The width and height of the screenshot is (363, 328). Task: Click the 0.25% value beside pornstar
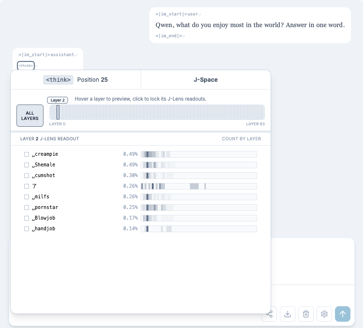(x=131, y=208)
